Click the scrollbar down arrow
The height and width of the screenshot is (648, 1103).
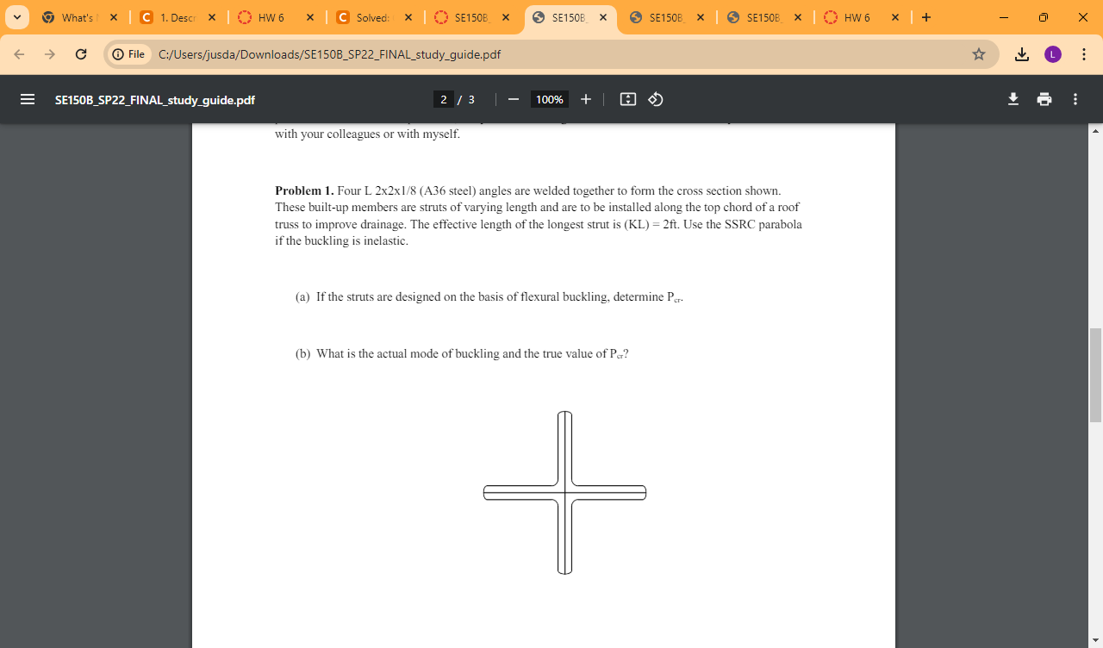pyautogui.click(x=1095, y=639)
